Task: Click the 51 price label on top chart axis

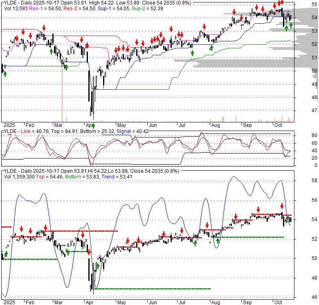Action: [315, 58]
